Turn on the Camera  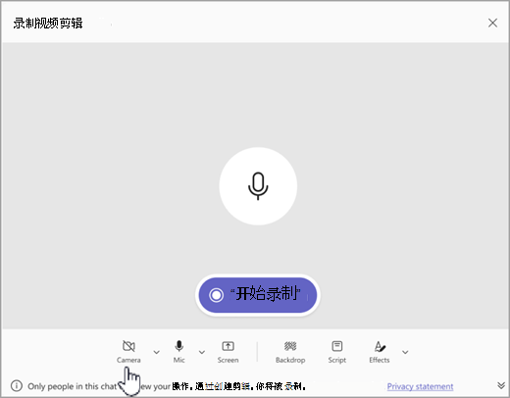tap(128, 352)
